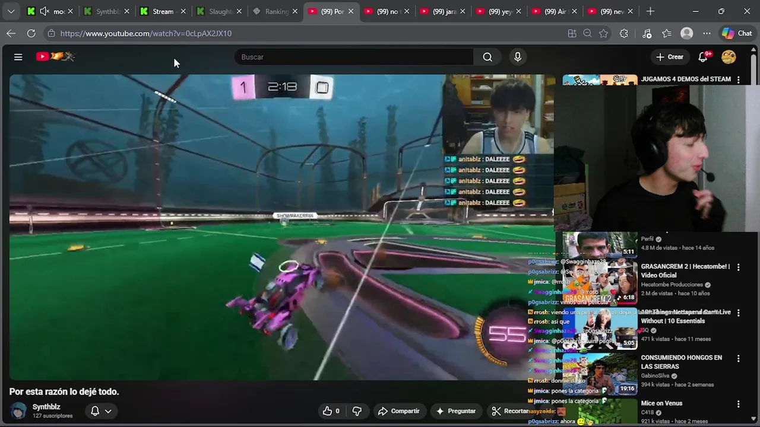Open options for GRASANCREM 2 video
This screenshot has height=427, width=760.
(738, 267)
